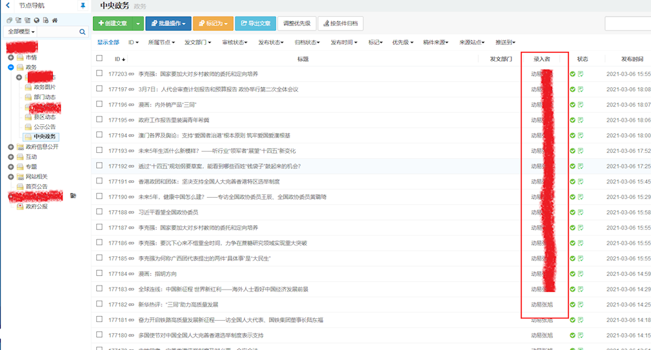
Task: Open the 批量操作 menu
Action: pyautogui.click(x=168, y=23)
